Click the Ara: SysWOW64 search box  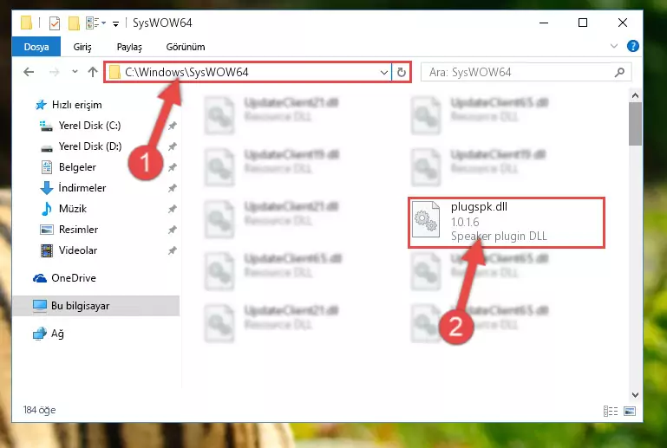tap(526, 72)
